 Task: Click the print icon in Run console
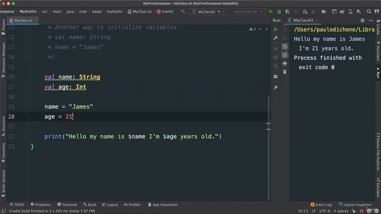click(x=285, y=64)
